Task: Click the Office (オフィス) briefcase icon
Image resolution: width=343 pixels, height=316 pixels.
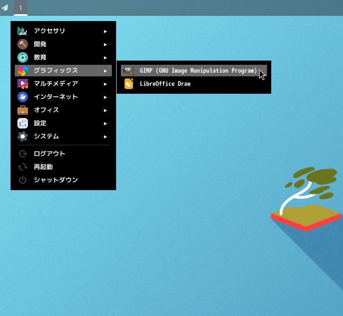Action: (x=23, y=110)
